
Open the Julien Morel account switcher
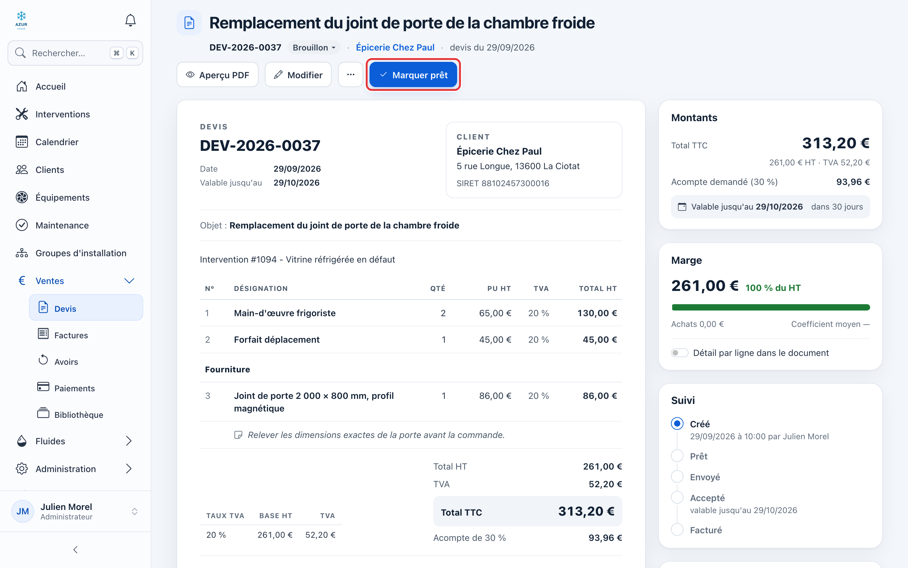tap(135, 512)
